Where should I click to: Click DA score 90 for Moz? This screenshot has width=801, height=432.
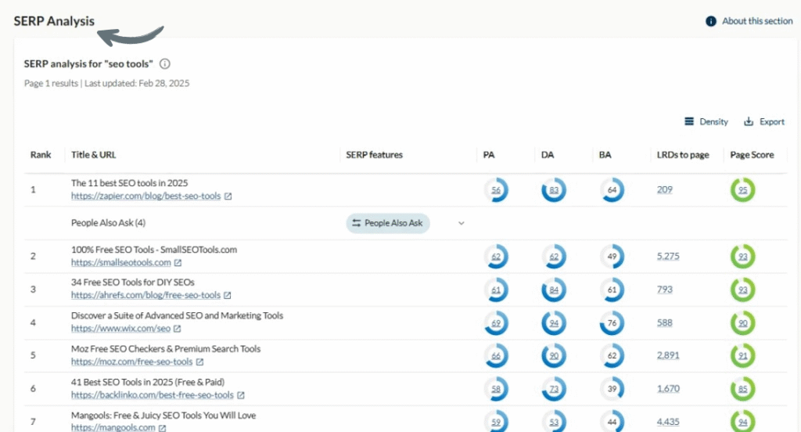click(x=554, y=356)
